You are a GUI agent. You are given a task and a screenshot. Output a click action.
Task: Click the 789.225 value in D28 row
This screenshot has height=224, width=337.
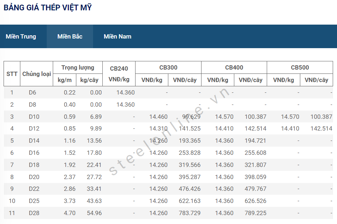click(256, 213)
